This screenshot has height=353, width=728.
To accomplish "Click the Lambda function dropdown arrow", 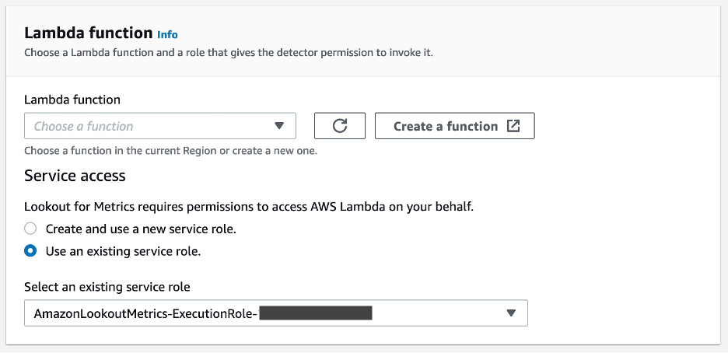I will pyautogui.click(x=280, y=126).
